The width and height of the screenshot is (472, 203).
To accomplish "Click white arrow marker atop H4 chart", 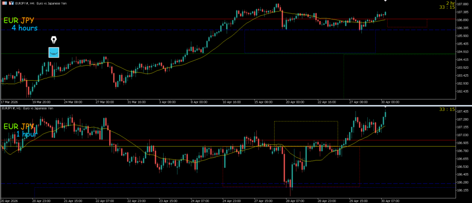I will point(385,1).
